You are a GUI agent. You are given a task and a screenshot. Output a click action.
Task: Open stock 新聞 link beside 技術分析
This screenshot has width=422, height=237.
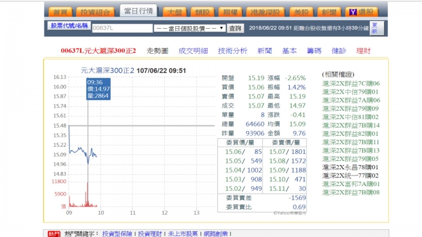click(x=264, y=51)
